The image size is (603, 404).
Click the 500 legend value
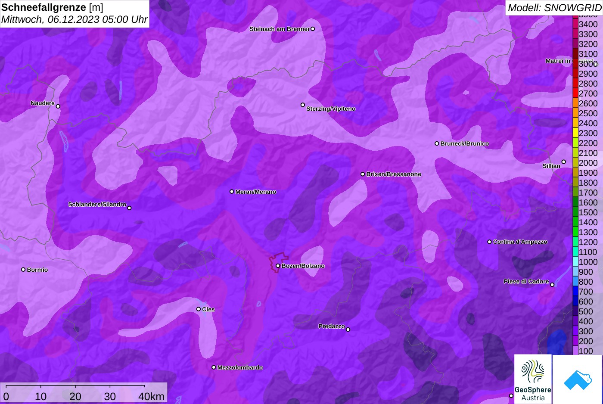point(586,311)
